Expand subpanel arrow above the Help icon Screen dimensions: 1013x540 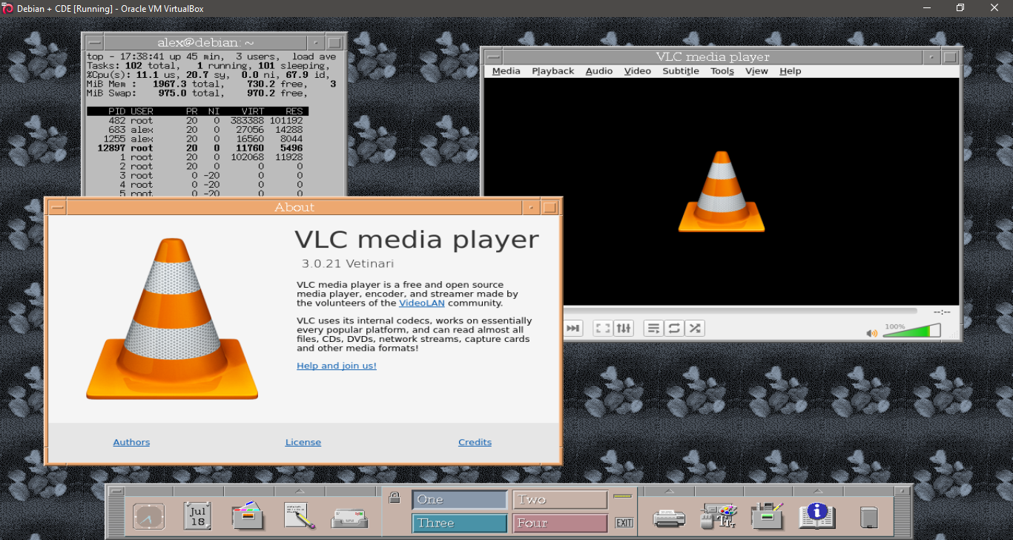817,491
